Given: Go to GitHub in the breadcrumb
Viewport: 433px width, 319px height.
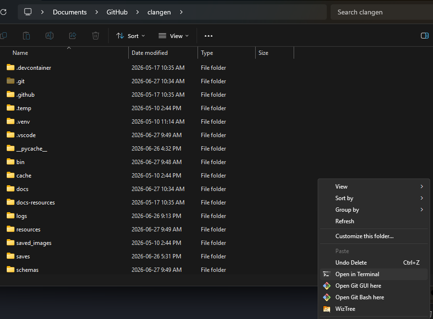Looking at the screenshot, I should pyautogui.click(x=117, y=12).
